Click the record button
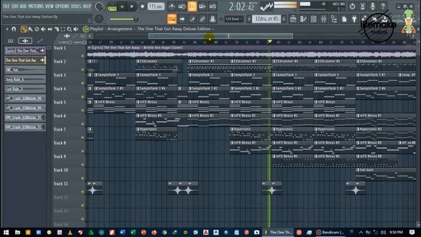 click(x=142, y=7)
